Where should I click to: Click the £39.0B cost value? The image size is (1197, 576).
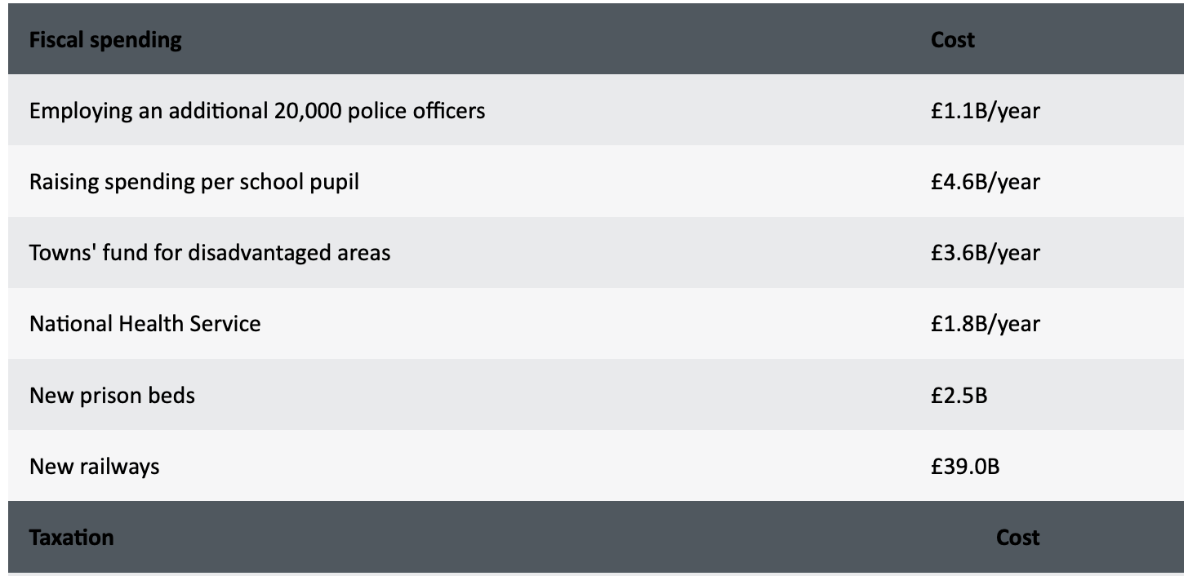click(x=965, y=467)
